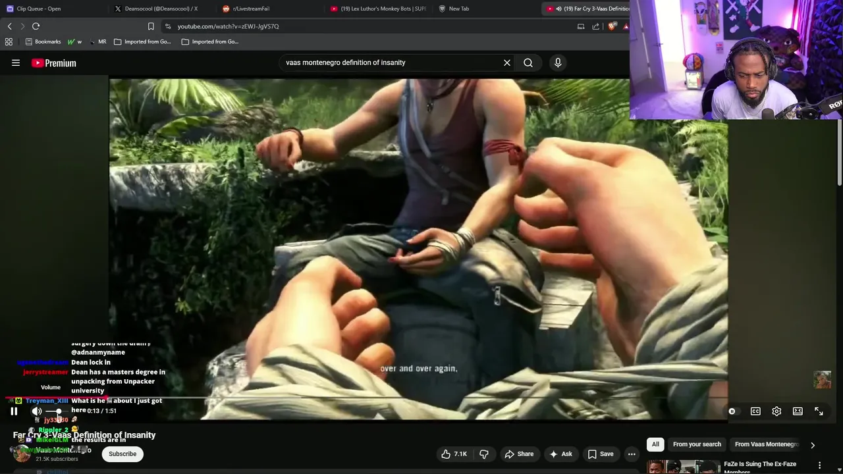
Task: Open the player settings gear
Action: (x=776, y=411)
